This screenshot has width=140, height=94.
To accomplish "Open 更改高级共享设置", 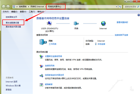I will coord(13,27).
